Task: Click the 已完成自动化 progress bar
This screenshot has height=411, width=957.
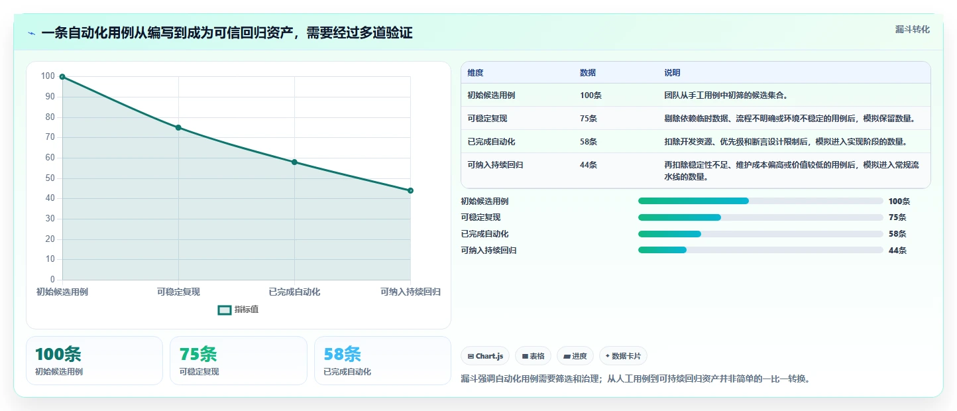Action: 761,234
